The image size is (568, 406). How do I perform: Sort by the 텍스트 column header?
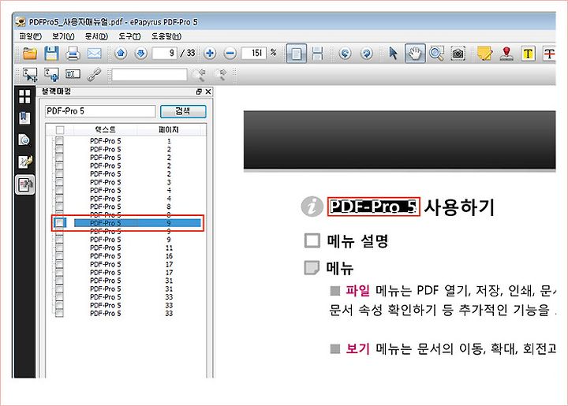(x=105, y=129)
